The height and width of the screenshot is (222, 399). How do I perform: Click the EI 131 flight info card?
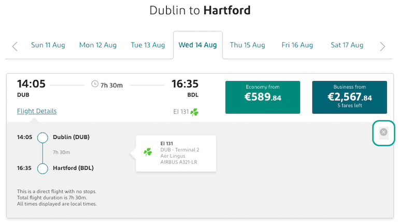[176, 153]
